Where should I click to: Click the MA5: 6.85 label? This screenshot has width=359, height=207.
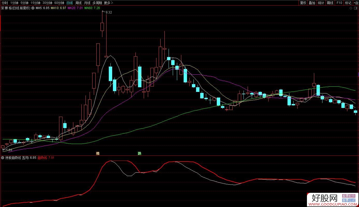[42, 8]
